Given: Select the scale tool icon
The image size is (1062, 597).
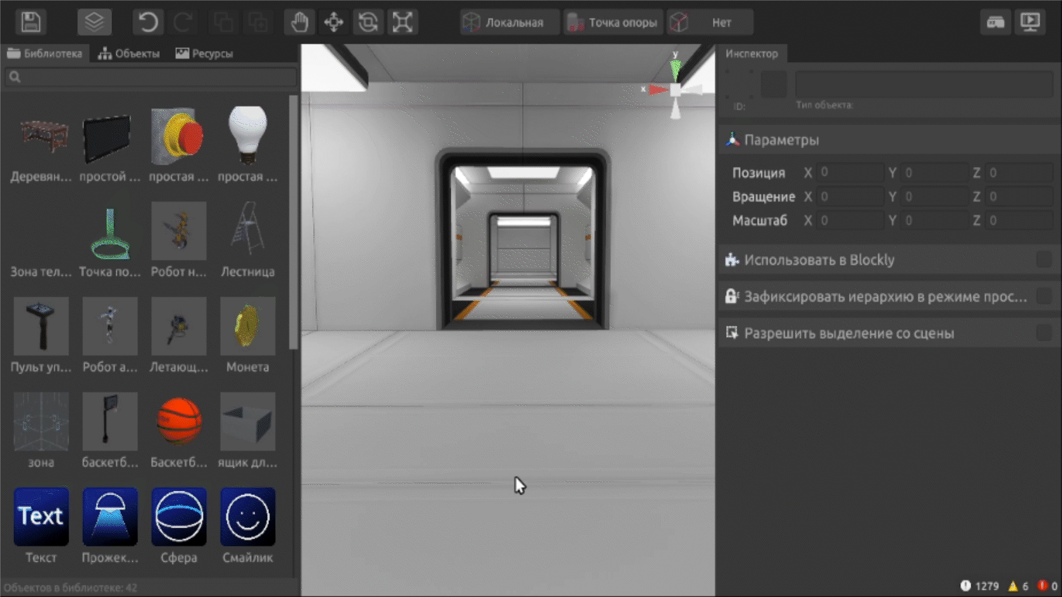Looking at the screenshot, I should 402,22.
